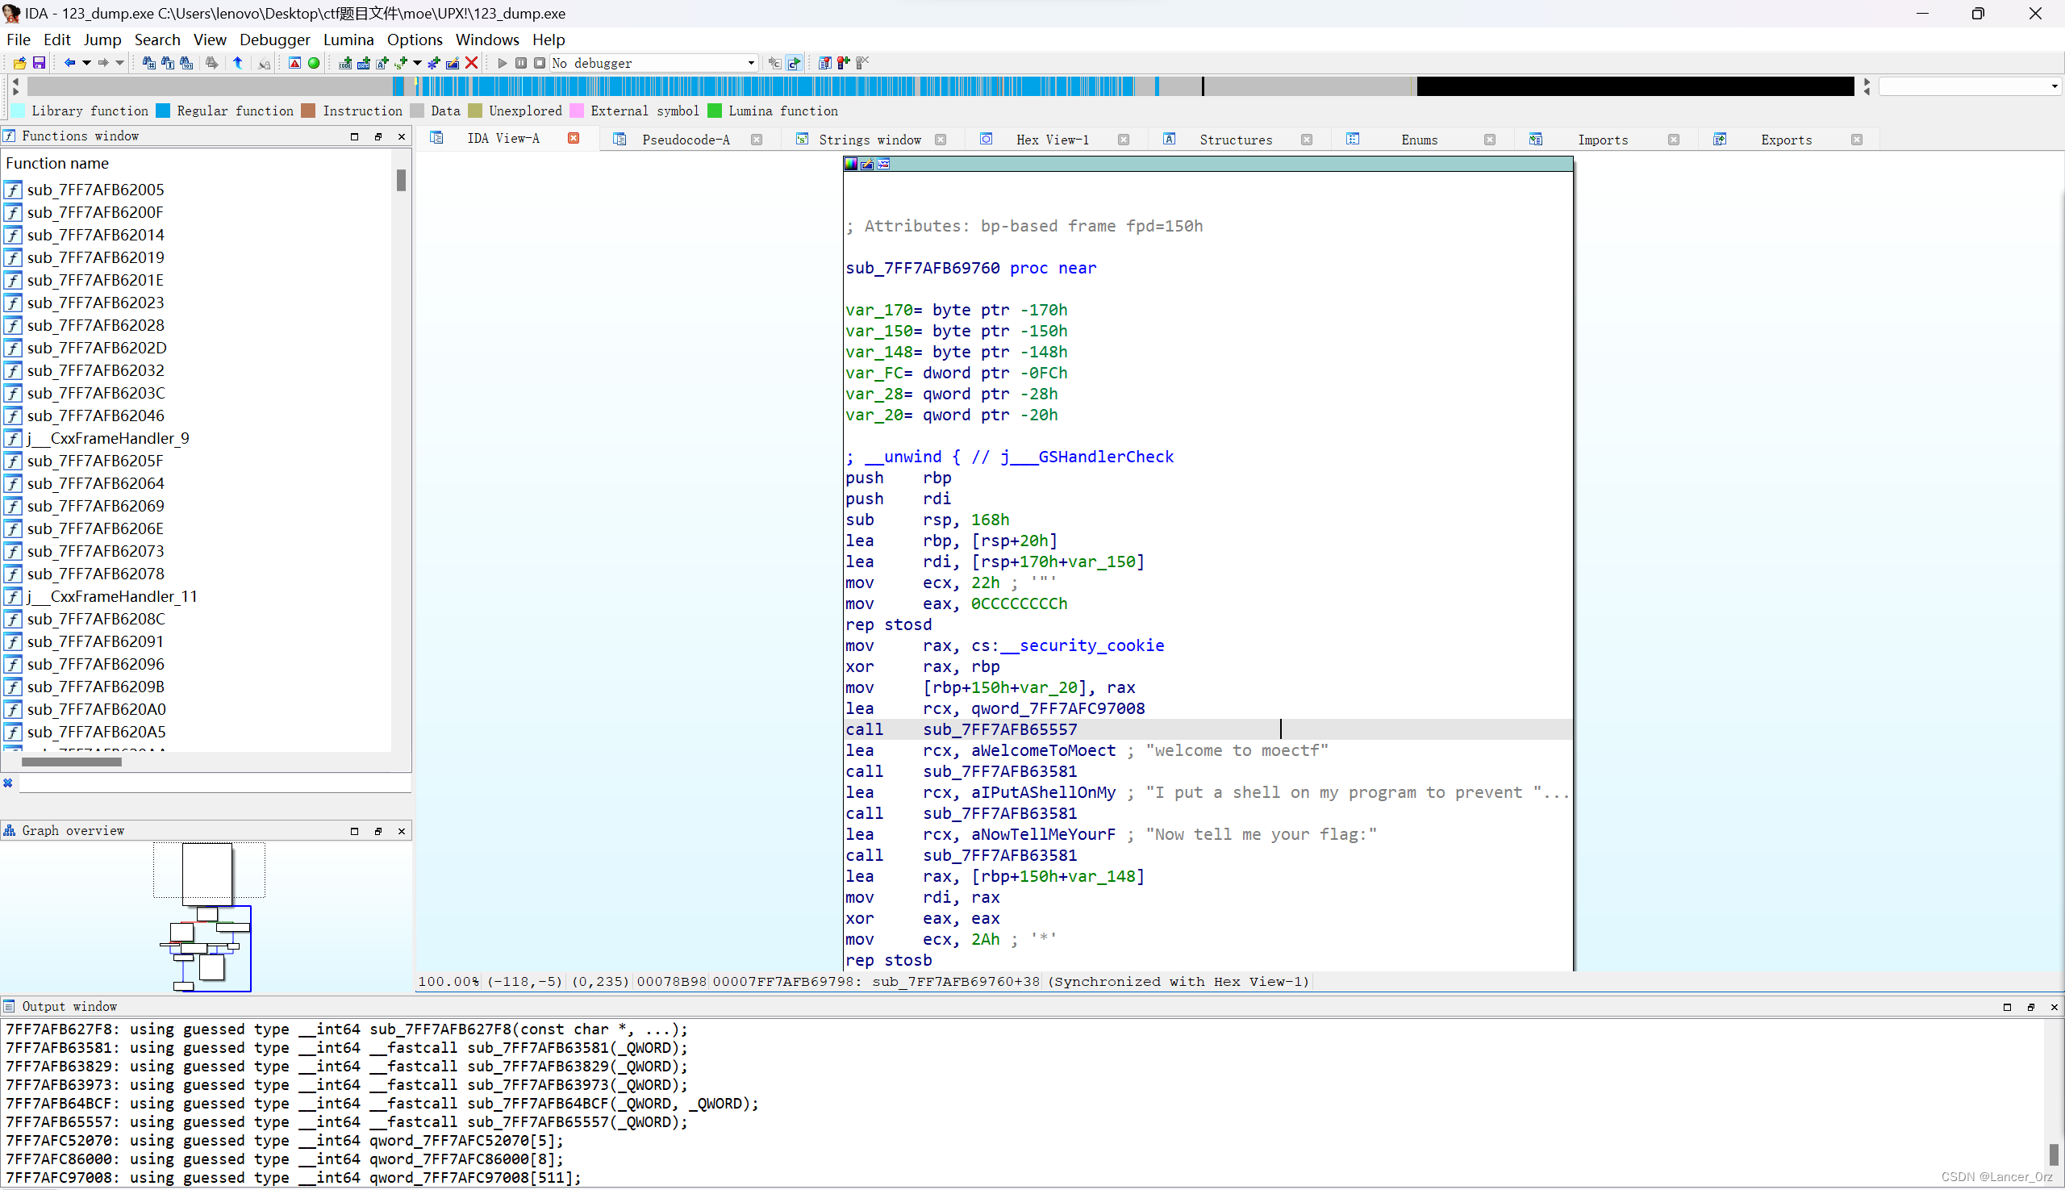The width and height of the screenshot is (2065, 1190).
Task: Open the No debugger dropdown
Action: pos(750,63)
